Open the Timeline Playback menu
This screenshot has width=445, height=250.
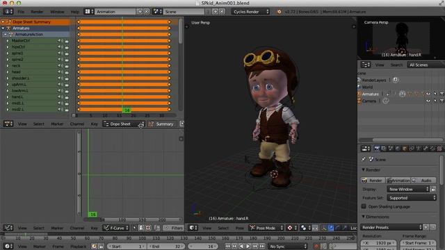78,247
